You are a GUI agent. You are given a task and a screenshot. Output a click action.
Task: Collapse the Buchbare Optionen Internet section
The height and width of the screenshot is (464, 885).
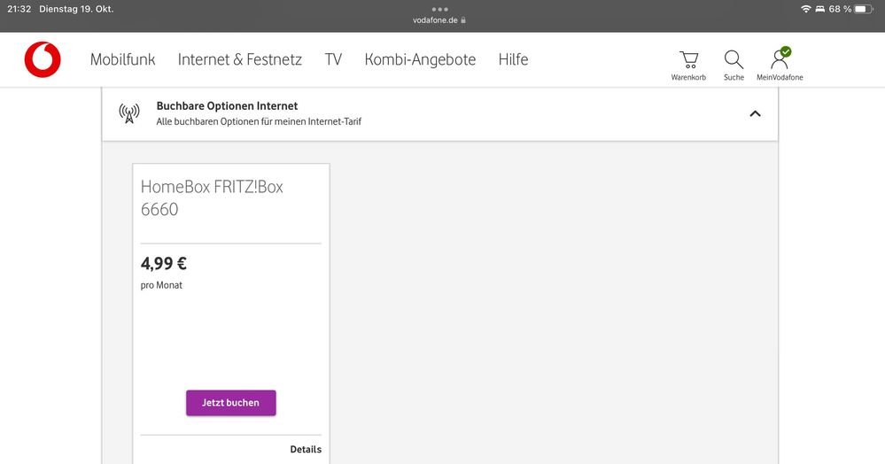[x=755, y=113]
